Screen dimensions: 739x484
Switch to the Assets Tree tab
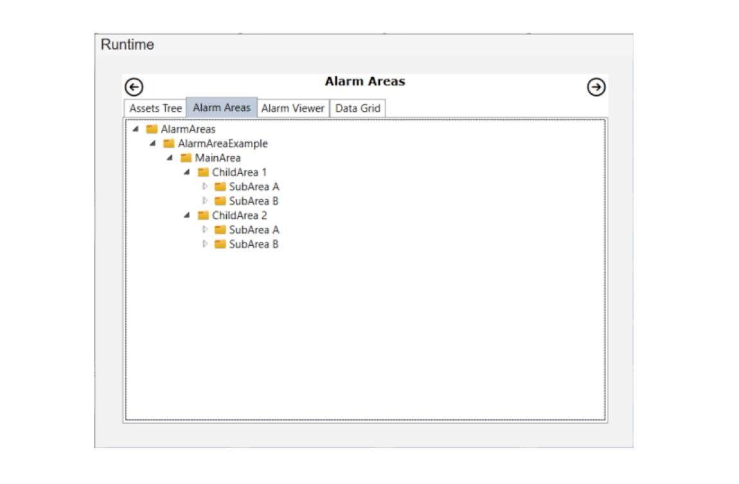pos(156,108)
